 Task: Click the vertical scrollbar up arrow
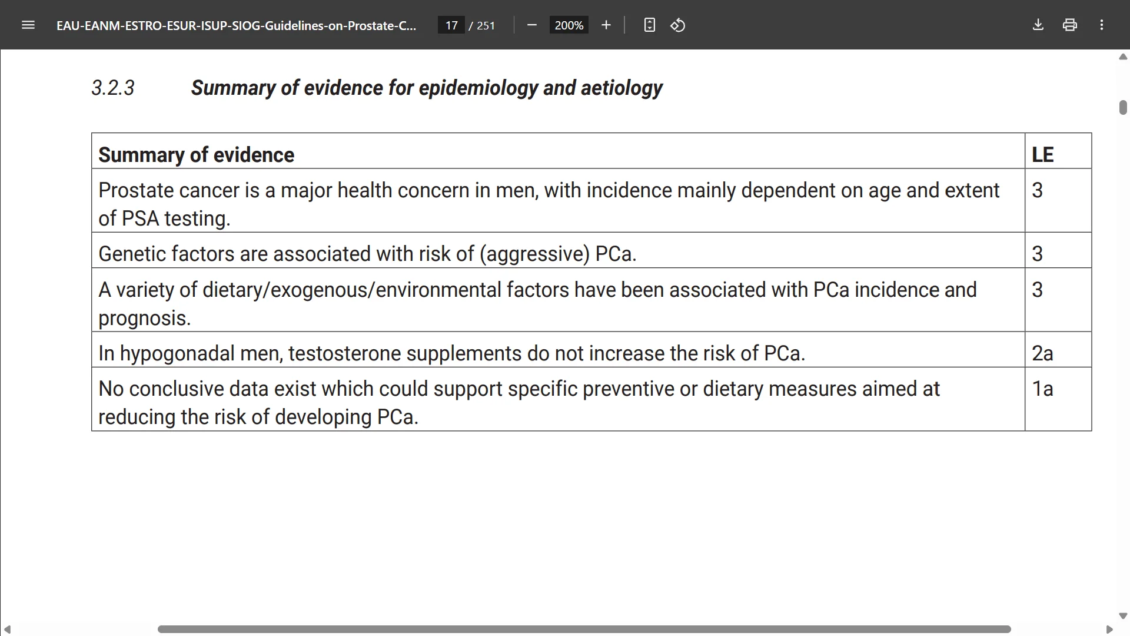coord(1123,57)
